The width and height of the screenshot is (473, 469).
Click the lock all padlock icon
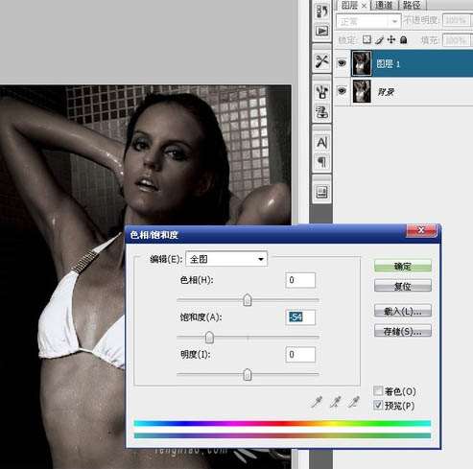point(404,39)
